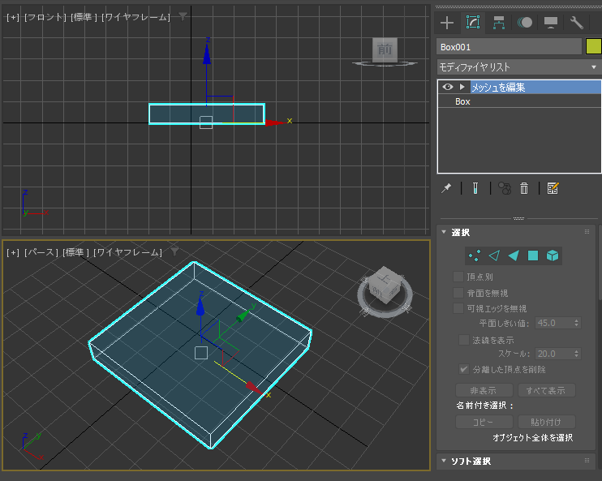The height and width of the screenshot is (481, 602).
Task: Open the [パース] view label menu
Action: (x=41, y=252)
